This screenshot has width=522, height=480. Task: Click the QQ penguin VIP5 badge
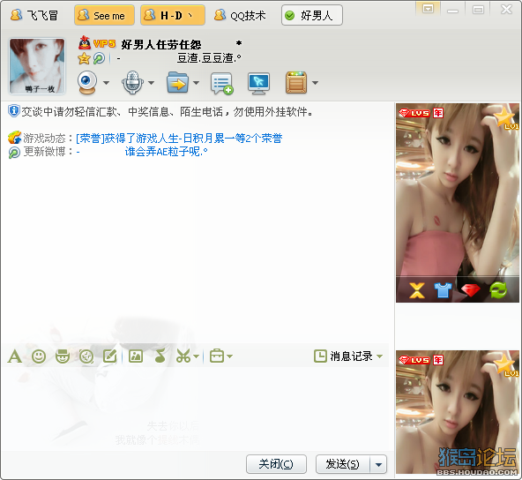coord(97,43)
